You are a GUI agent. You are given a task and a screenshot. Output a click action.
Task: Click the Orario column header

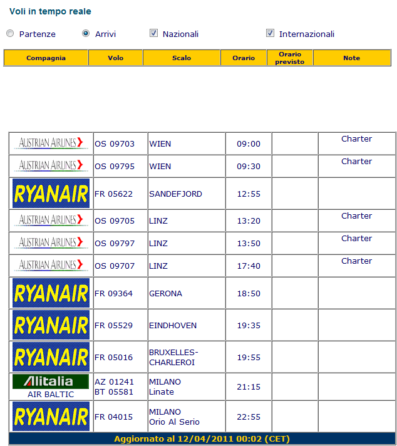(x=244, y=58)
